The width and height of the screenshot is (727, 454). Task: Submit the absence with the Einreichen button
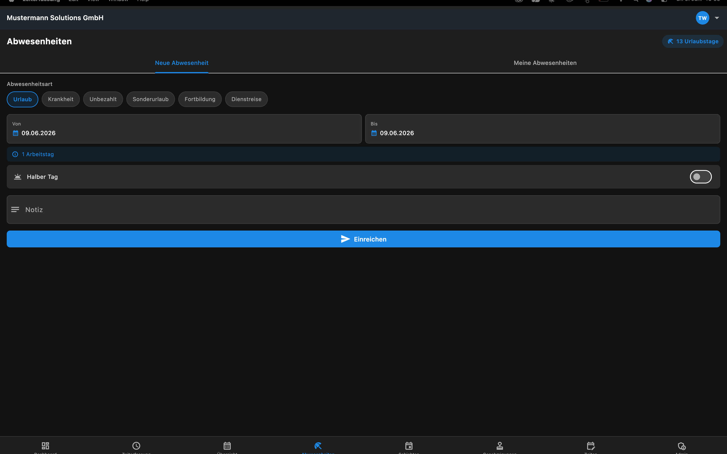click(363, 239)
